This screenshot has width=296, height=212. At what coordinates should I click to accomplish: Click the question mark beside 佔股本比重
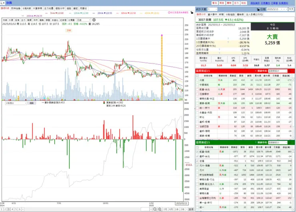[x=219, y=50]
